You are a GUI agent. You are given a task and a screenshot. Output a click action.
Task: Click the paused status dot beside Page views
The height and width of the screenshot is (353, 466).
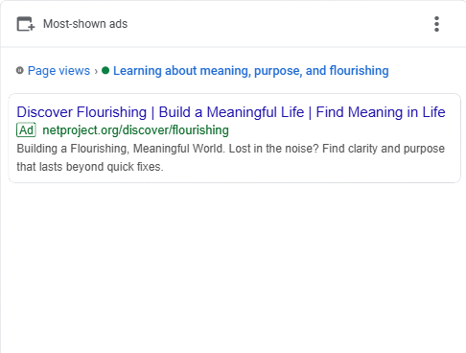20,70
